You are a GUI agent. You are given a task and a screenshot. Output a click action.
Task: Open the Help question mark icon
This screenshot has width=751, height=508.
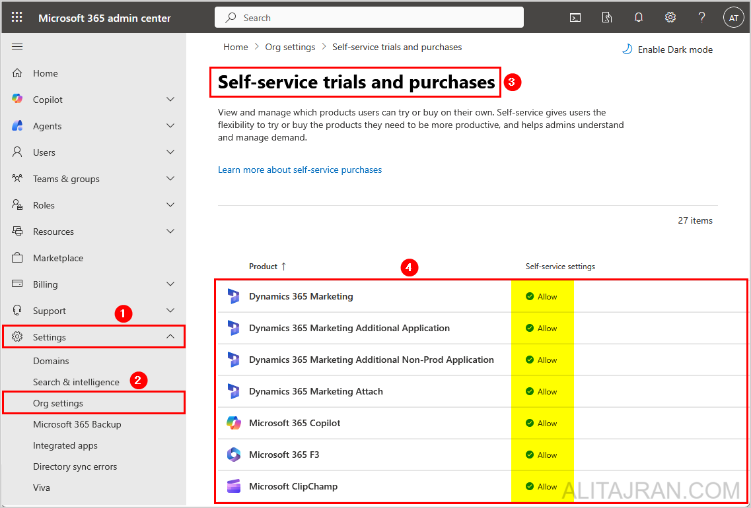tap(701, 17)
